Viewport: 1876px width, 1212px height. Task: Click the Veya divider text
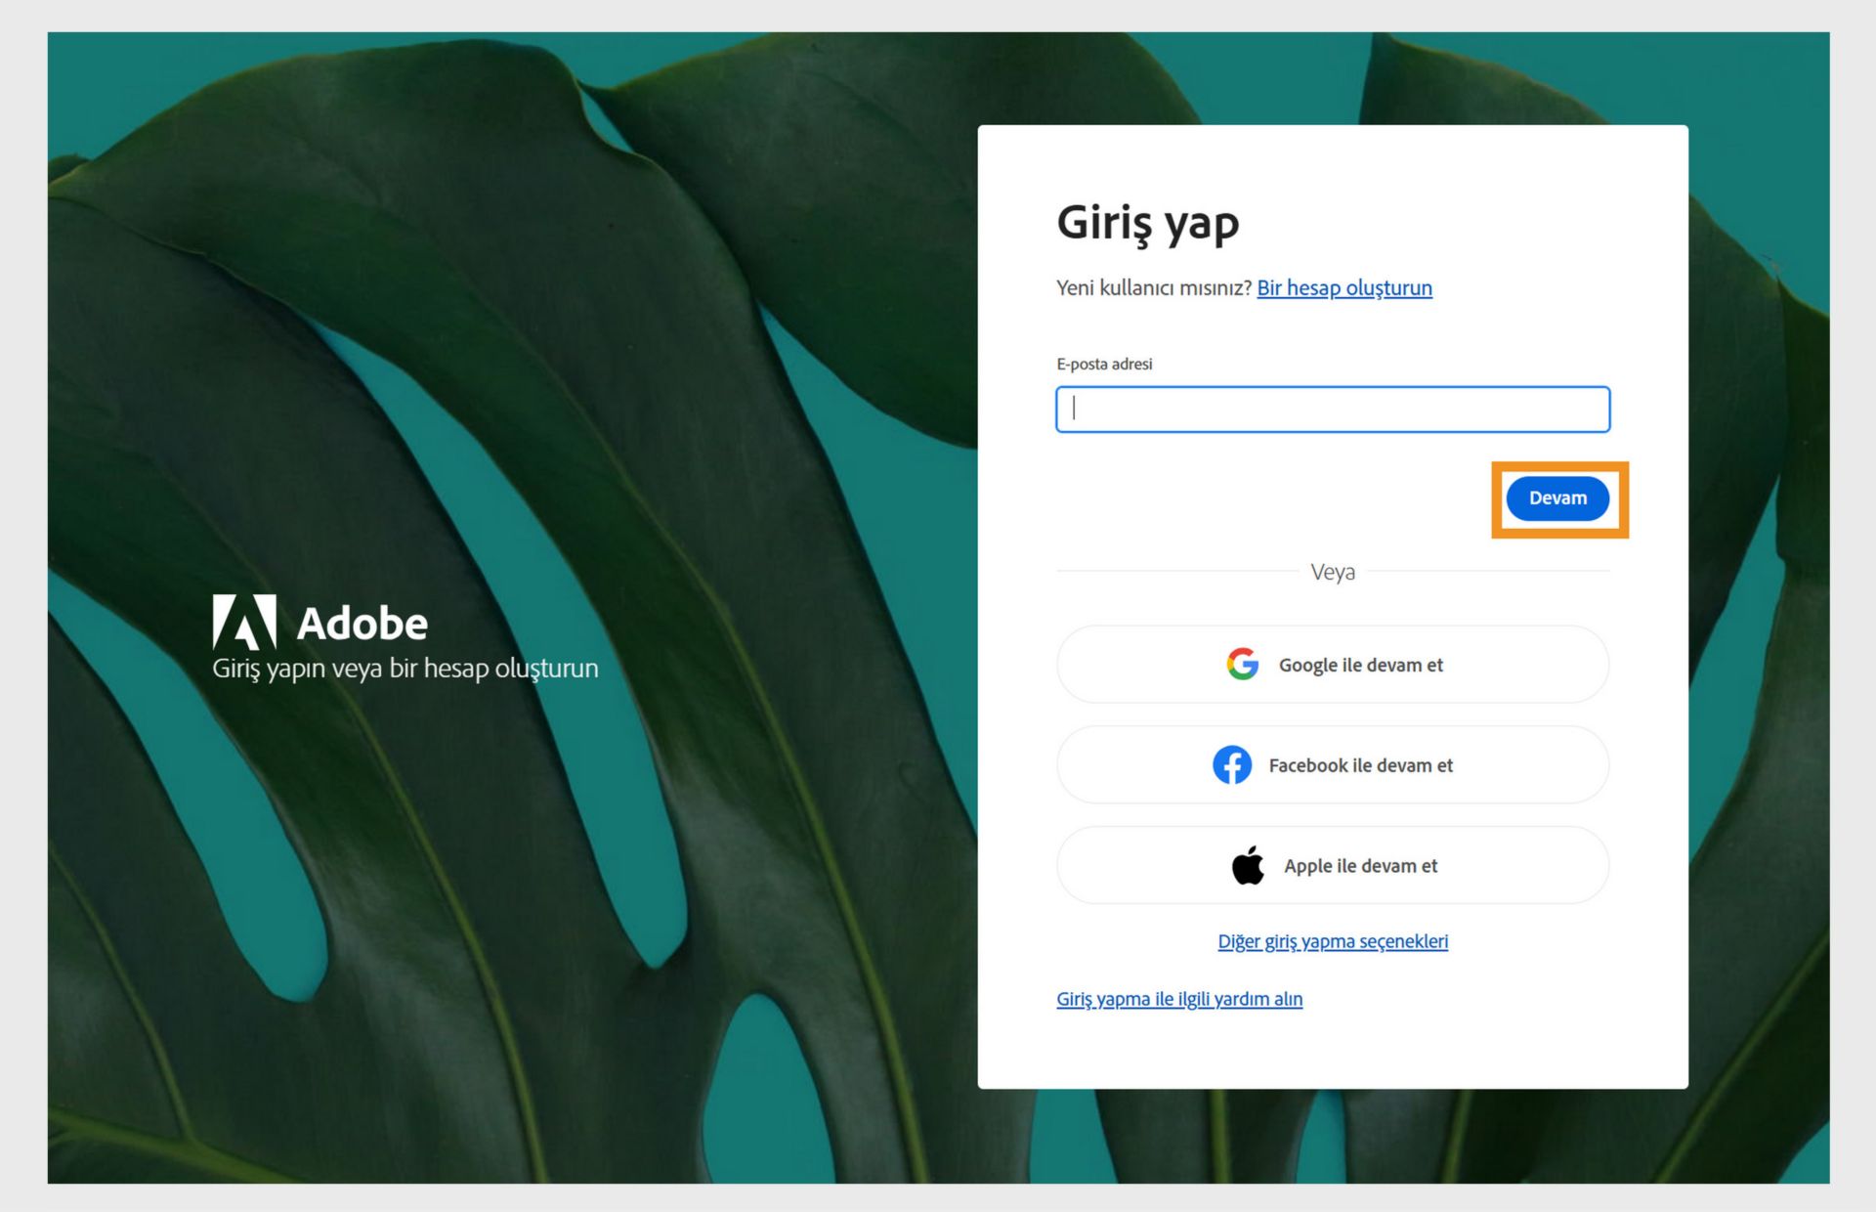click(1332, 573)
